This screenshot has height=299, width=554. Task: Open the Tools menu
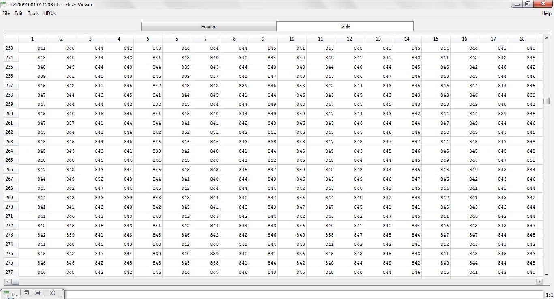click(33, 13)
